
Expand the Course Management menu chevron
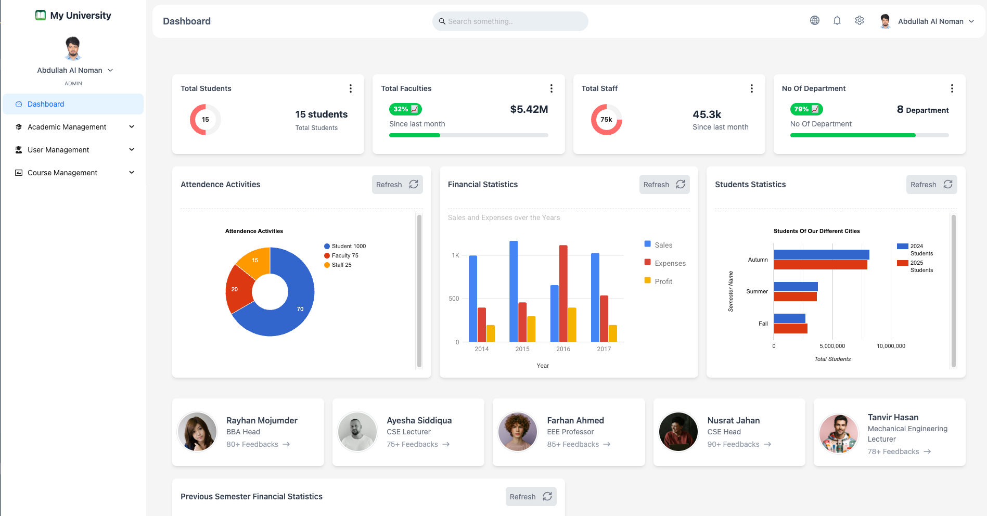click(x=132, y=173)
